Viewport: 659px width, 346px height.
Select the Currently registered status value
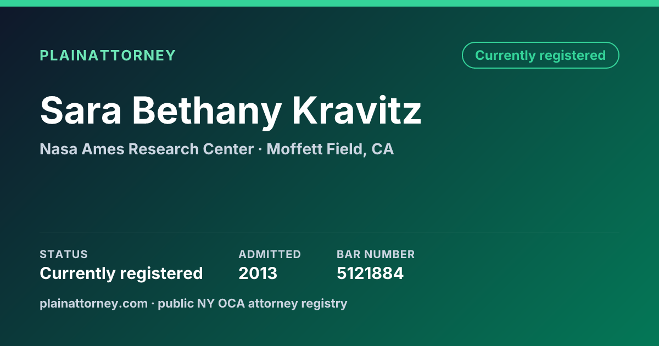pos(121,274)
